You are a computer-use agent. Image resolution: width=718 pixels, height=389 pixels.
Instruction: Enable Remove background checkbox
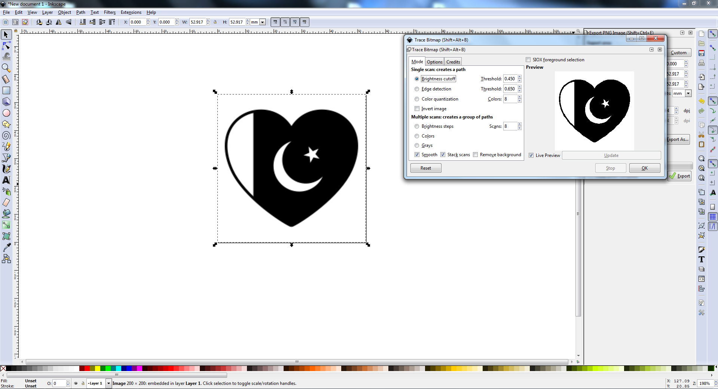[476, 155]
